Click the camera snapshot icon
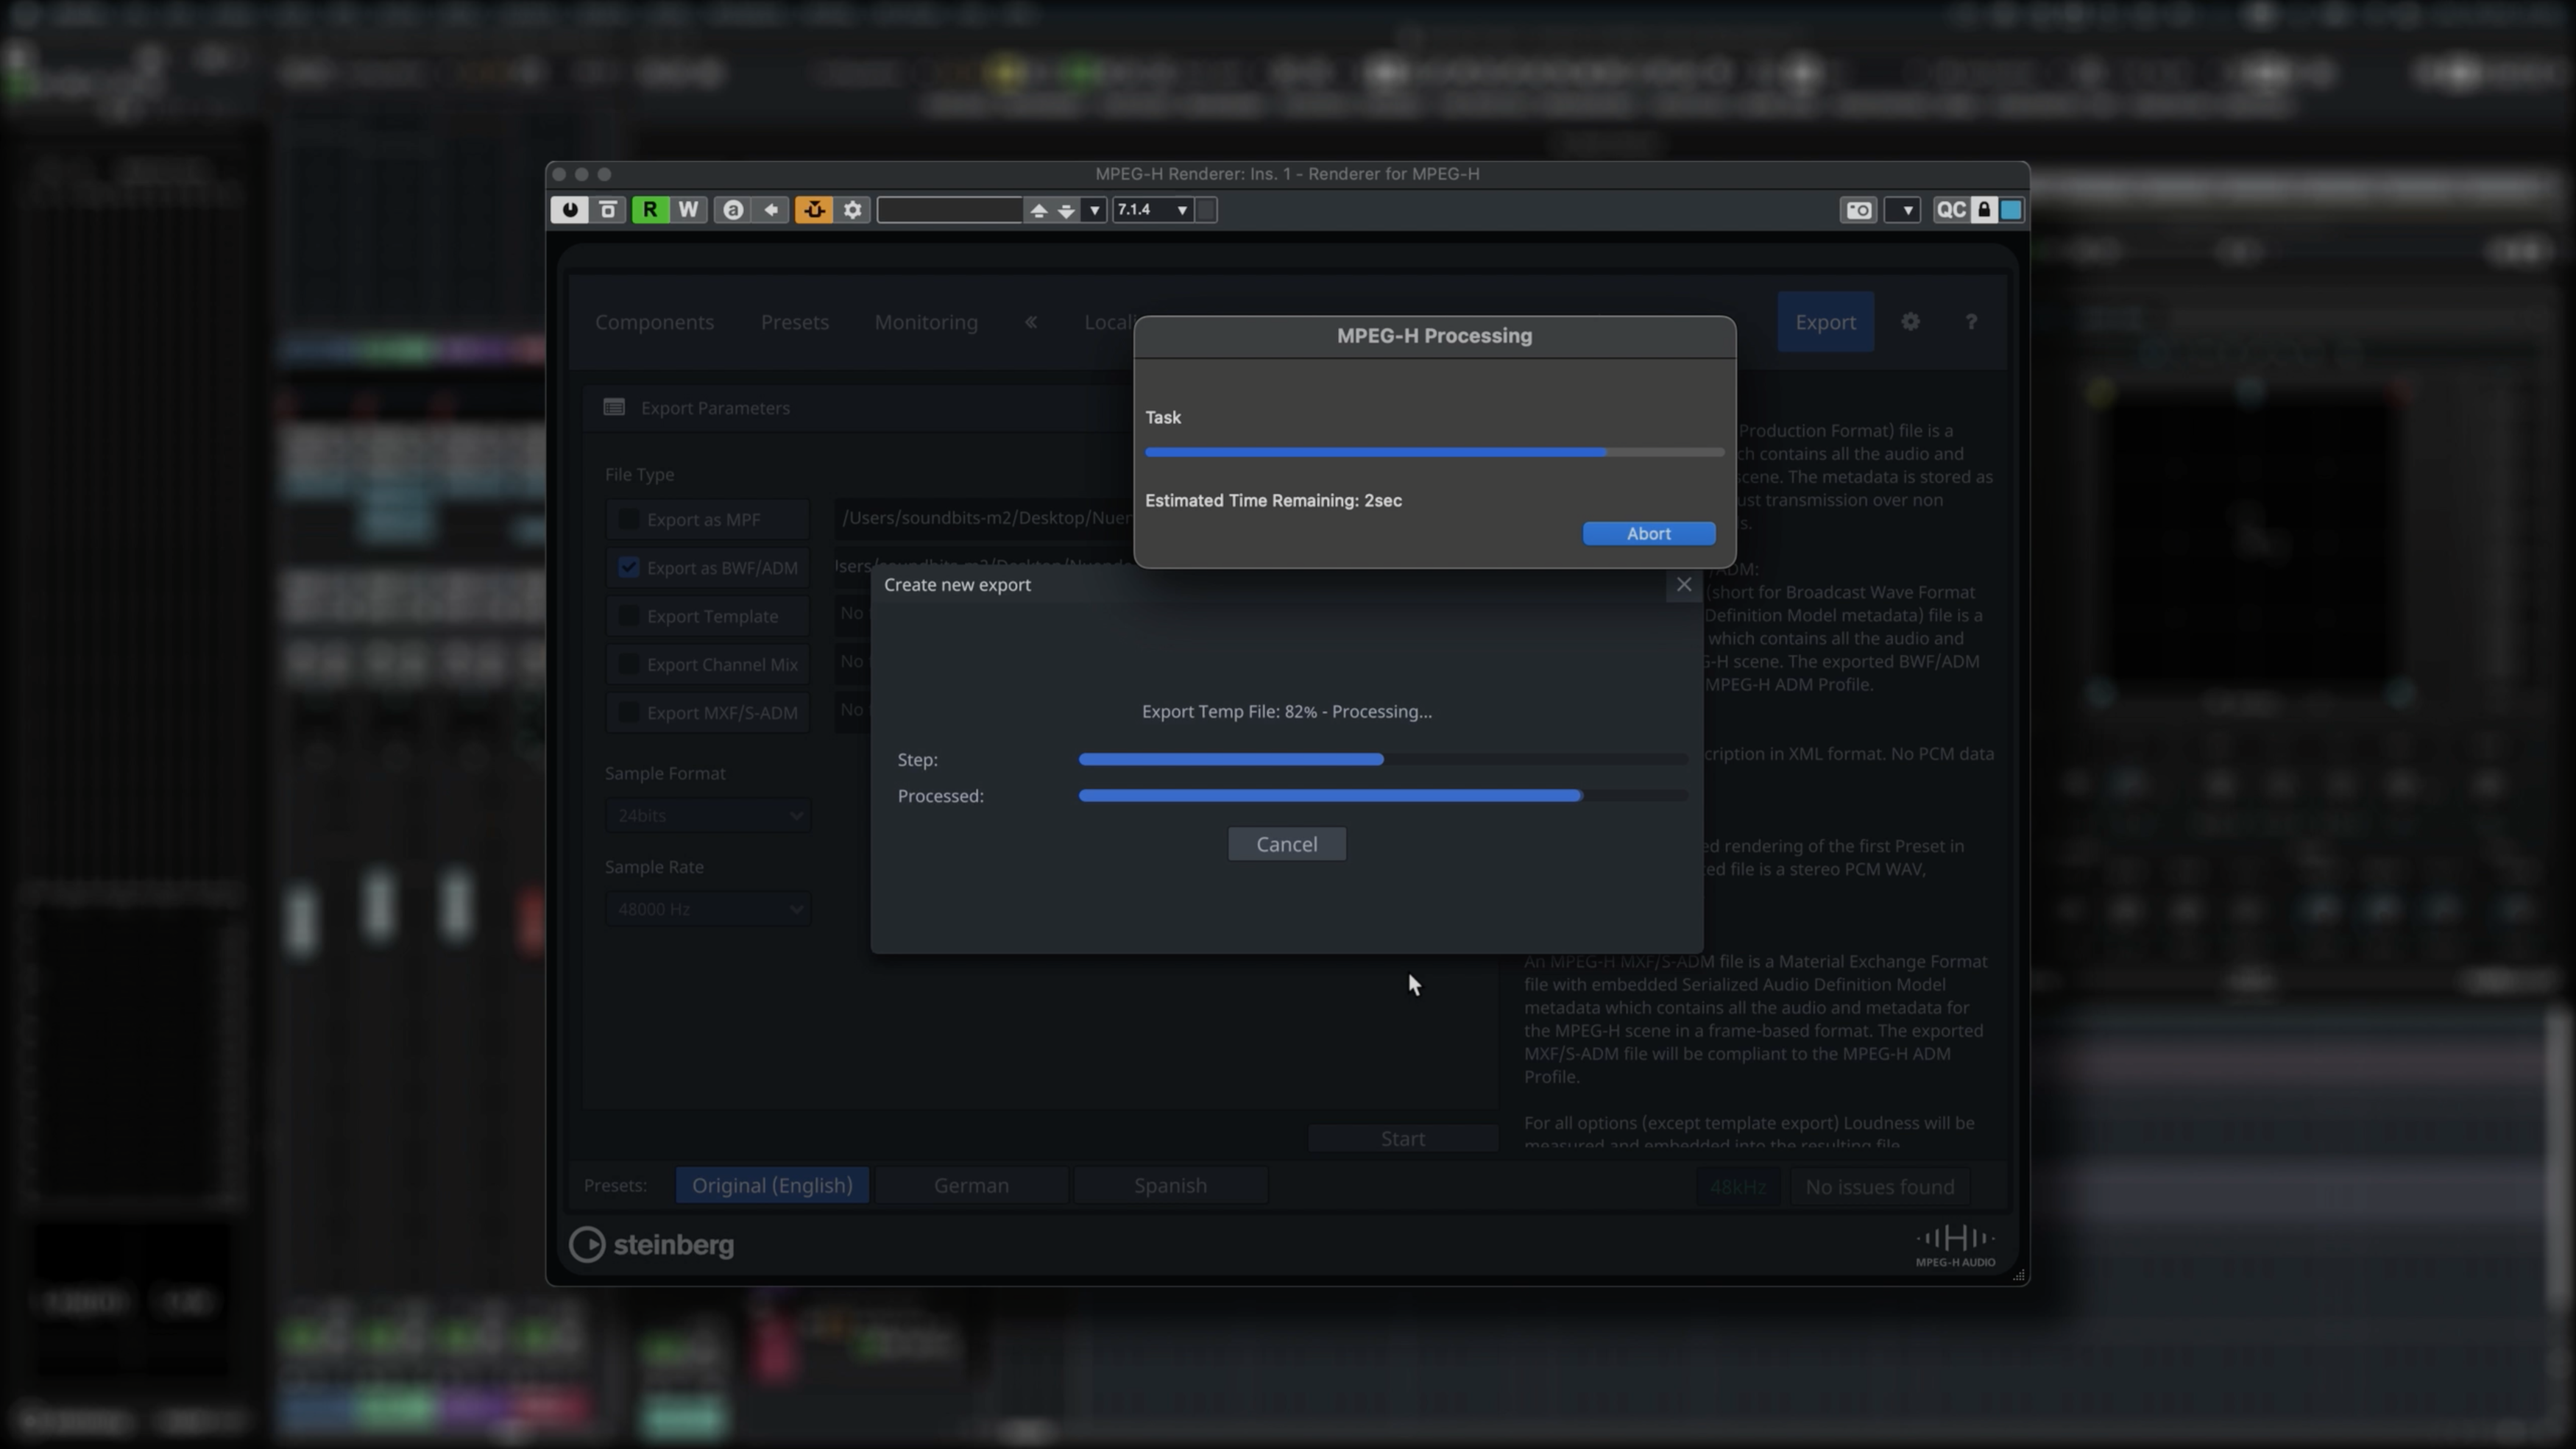The height and width of the screenshot is (1449, 2576). [1858, 210]
